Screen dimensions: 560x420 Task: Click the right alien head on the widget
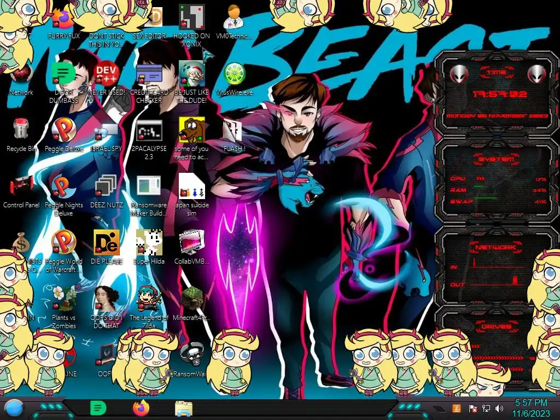pos(537,74)
